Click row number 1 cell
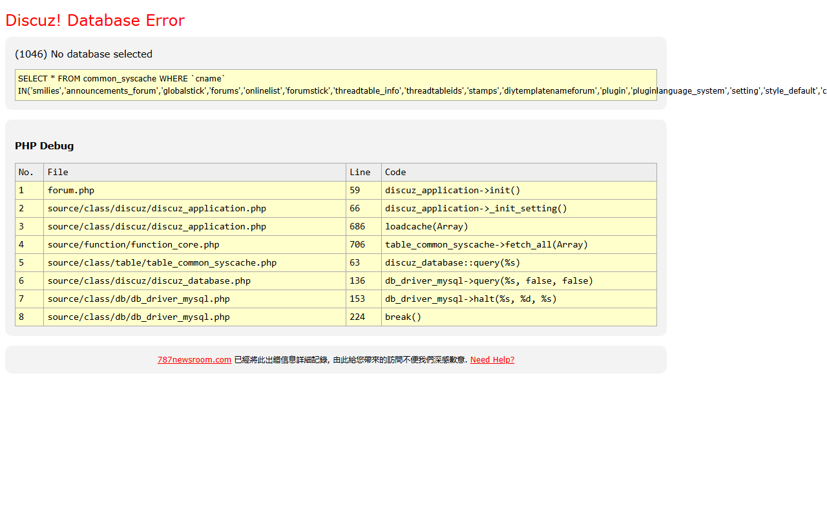 29,191
